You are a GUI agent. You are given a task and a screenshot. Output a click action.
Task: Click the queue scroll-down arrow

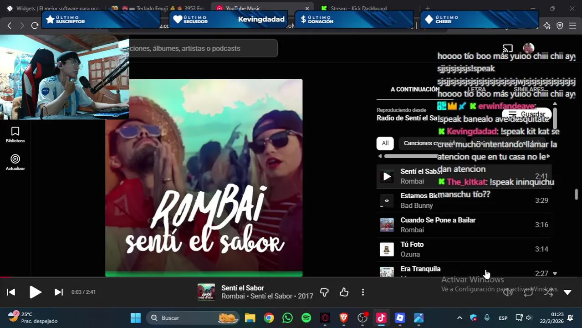click(x=555, y=273)
